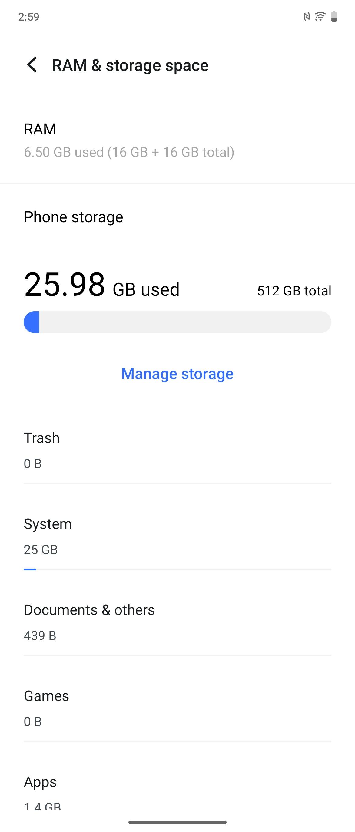Tap the 512 GB total label
355x832 pixels.
coord(294,291)
